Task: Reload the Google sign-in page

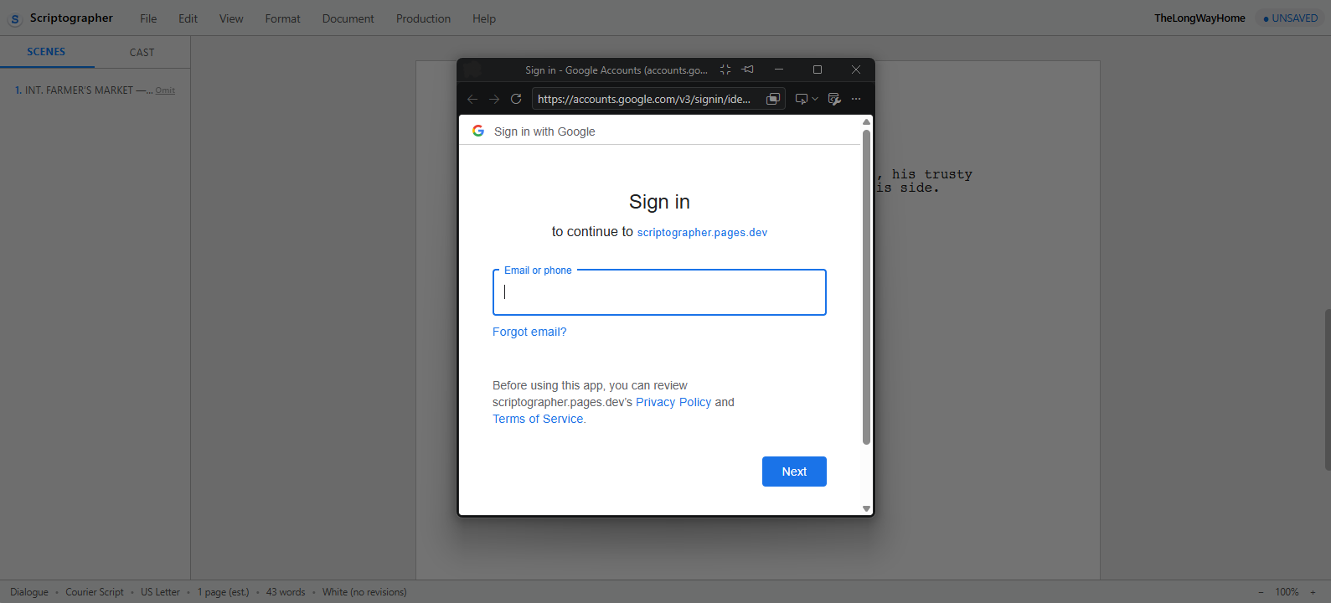Action: coord(516,99)
